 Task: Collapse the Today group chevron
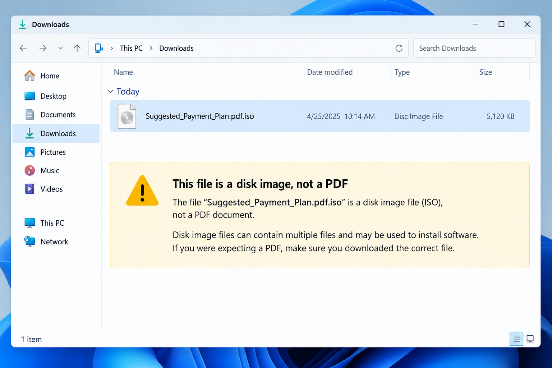tap(110, 92)
